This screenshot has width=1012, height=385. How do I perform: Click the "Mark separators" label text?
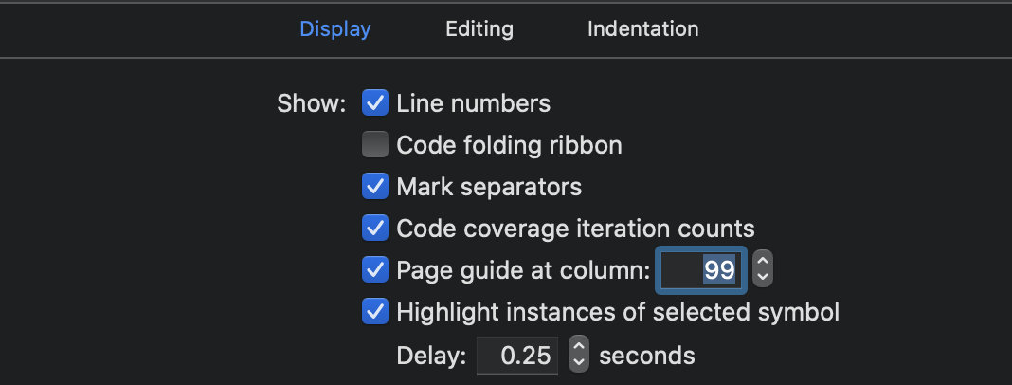click(x=489, y=186)
